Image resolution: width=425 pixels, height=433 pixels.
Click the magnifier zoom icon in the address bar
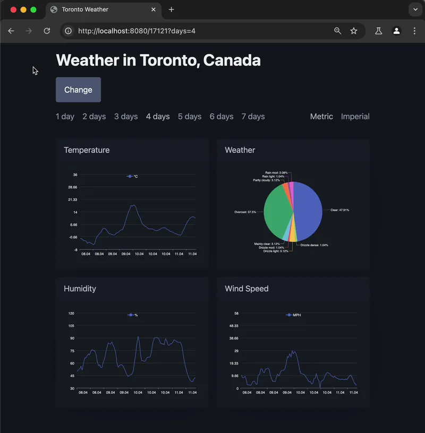click(337, 31)
